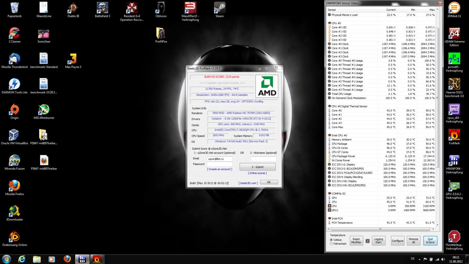Image resolution: width=469 pixels, height=264 pixels.
Task: Click the Logging Start button
Action: tap(378, 241)
